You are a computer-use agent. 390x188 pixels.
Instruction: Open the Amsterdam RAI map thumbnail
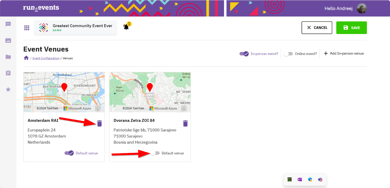tap(64, 92)
